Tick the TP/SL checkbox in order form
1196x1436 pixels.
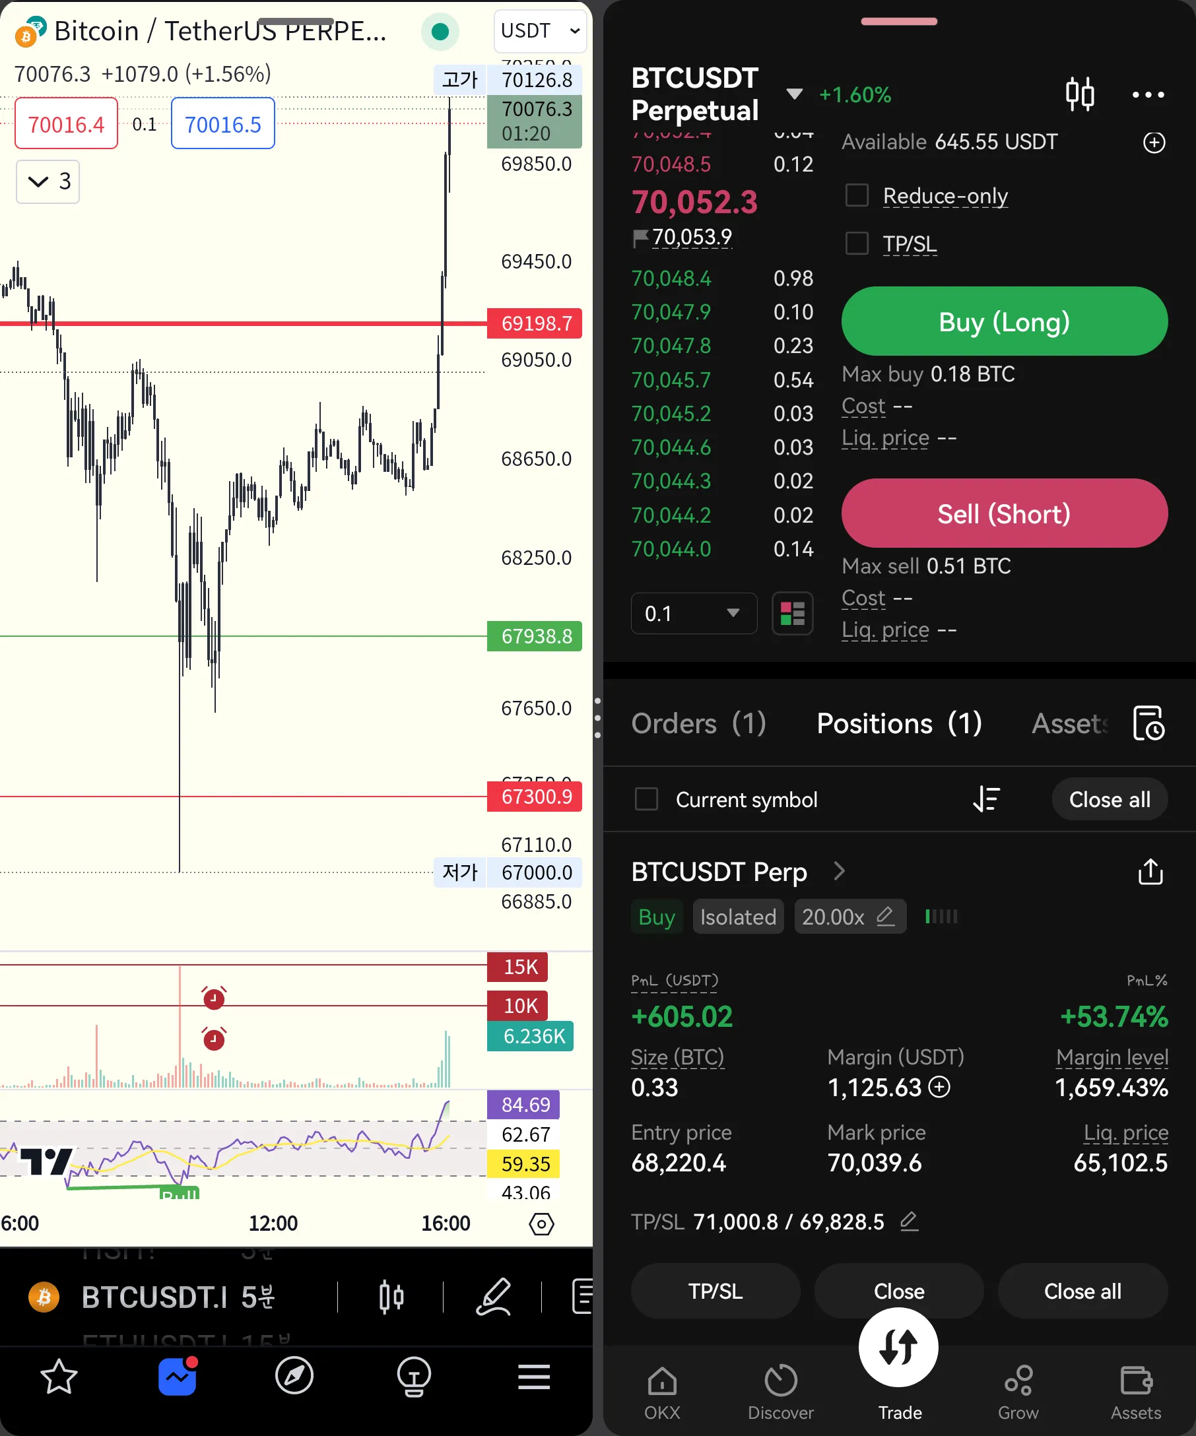coord(857,244)
